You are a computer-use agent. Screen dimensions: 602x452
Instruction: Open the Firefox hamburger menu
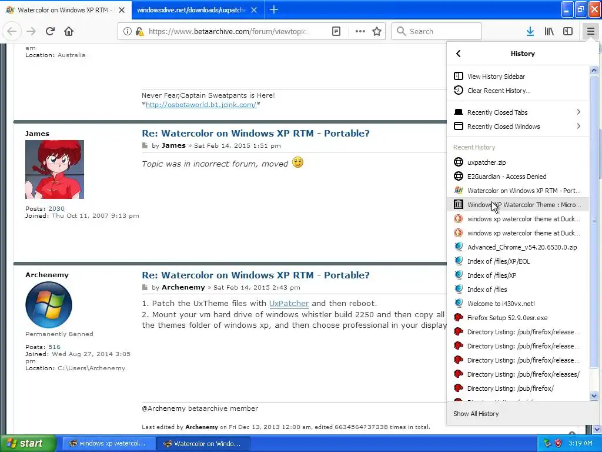click(x=590, y=31)
